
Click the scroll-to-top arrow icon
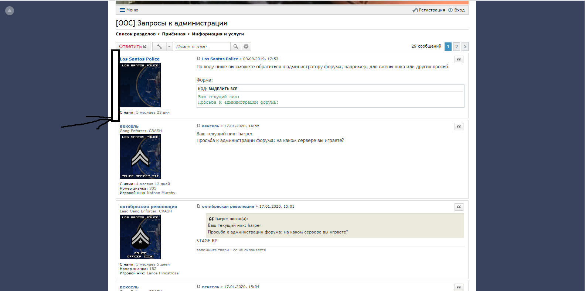10,11
